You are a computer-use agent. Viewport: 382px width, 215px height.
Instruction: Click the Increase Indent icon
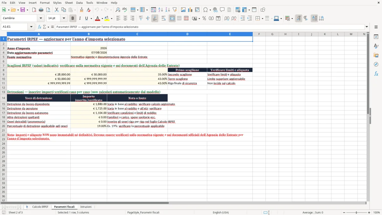click(x=243, y=18)
